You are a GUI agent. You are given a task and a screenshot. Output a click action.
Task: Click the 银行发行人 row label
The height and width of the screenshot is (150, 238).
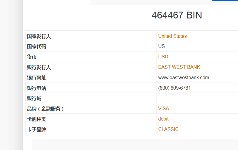point(39,67)
